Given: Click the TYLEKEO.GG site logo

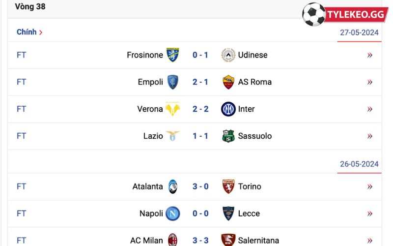Looking at the screenshot, I should [x=345, y=14].
